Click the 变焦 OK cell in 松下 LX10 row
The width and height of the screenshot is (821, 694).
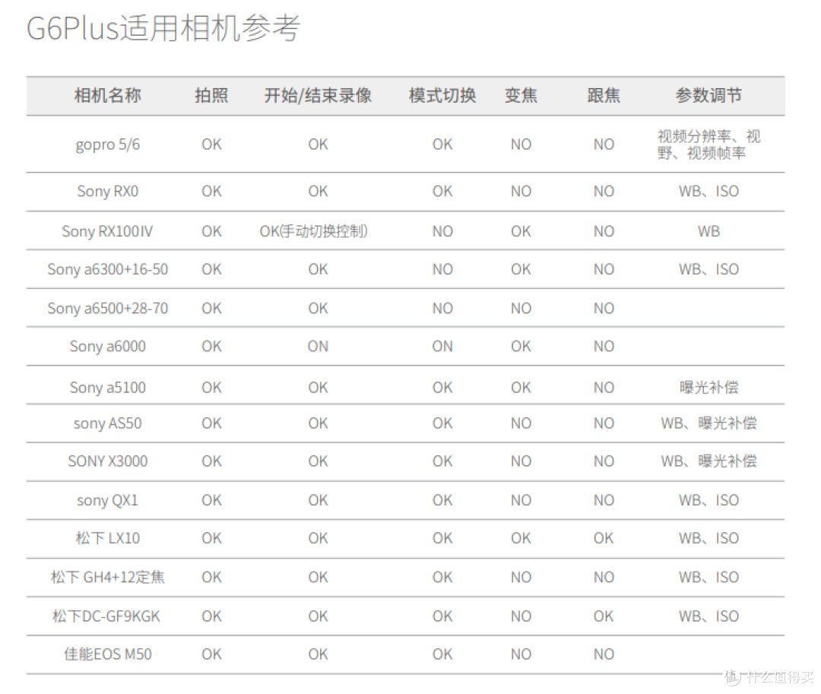[521, 539]
